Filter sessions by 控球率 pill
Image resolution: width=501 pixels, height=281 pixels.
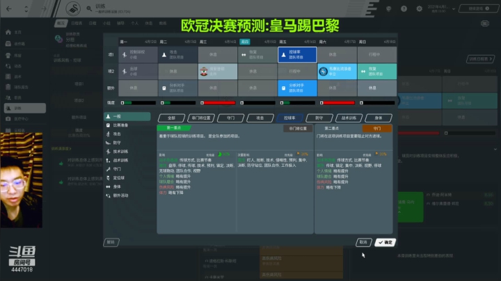289,118
